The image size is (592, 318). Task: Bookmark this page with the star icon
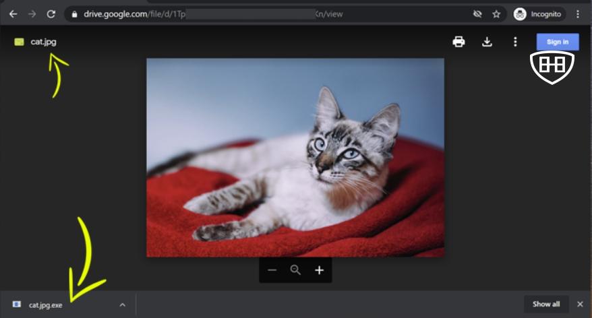pos(496,14)
